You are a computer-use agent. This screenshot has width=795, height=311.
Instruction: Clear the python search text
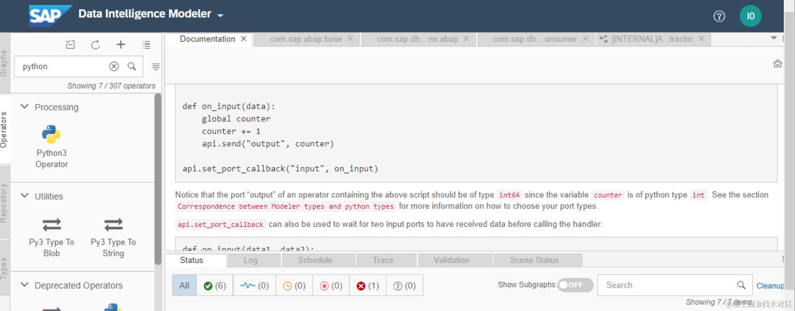[114, 66]
